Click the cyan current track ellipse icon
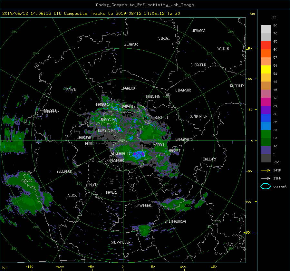 [266, 186]
